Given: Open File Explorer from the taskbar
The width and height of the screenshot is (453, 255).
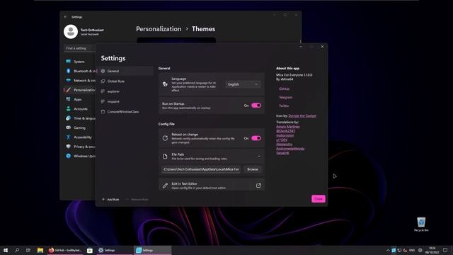Looking at the screenshot, I should 40,250.
